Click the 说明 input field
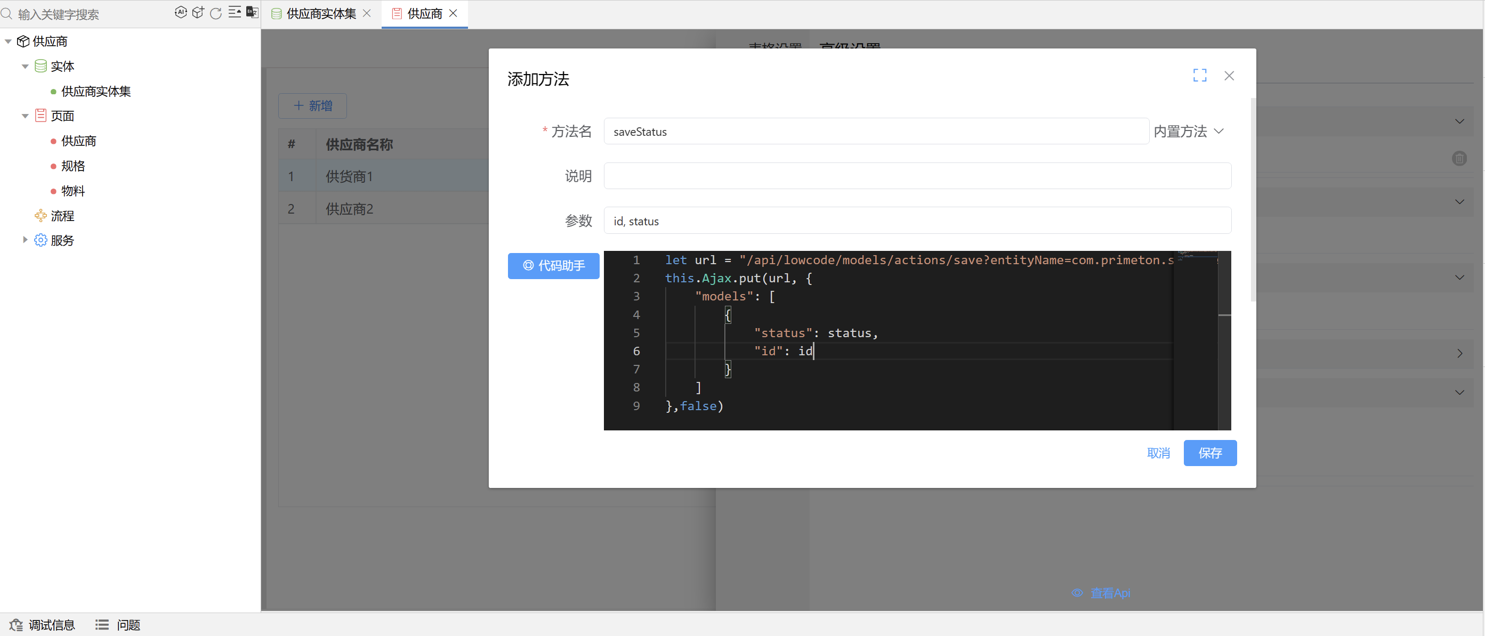Image resolution: width=1485 pixels, height=636 pixels. [917, 176]
